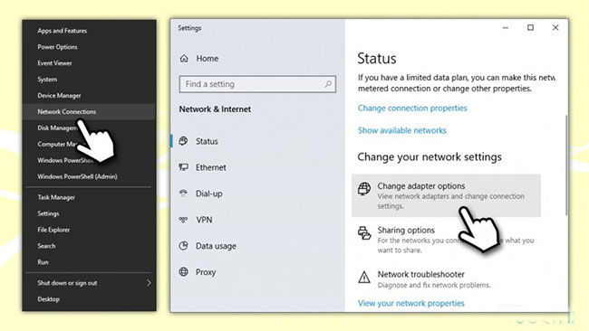The image size is (589, 331).
Task: Click Change connection properties link
Action: [x=412, y=108]
